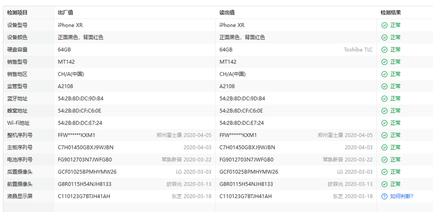Click the Toshiba TLC storage note

pos(358,50)
